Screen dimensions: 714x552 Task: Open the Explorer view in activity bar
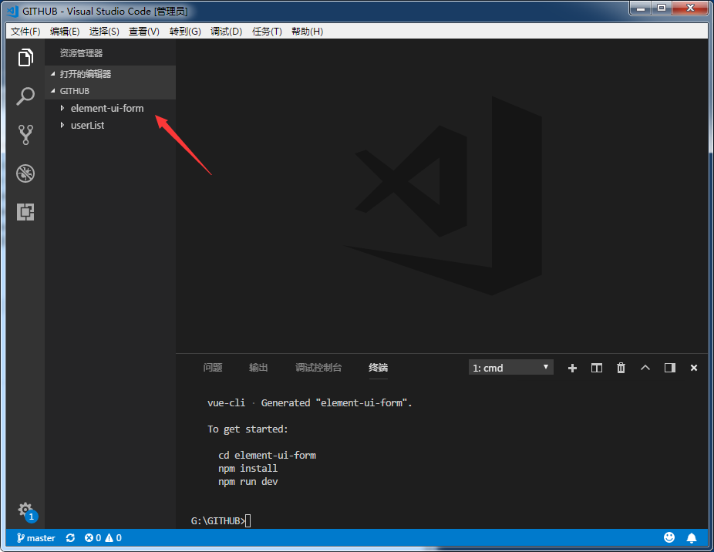coord(25,57)
